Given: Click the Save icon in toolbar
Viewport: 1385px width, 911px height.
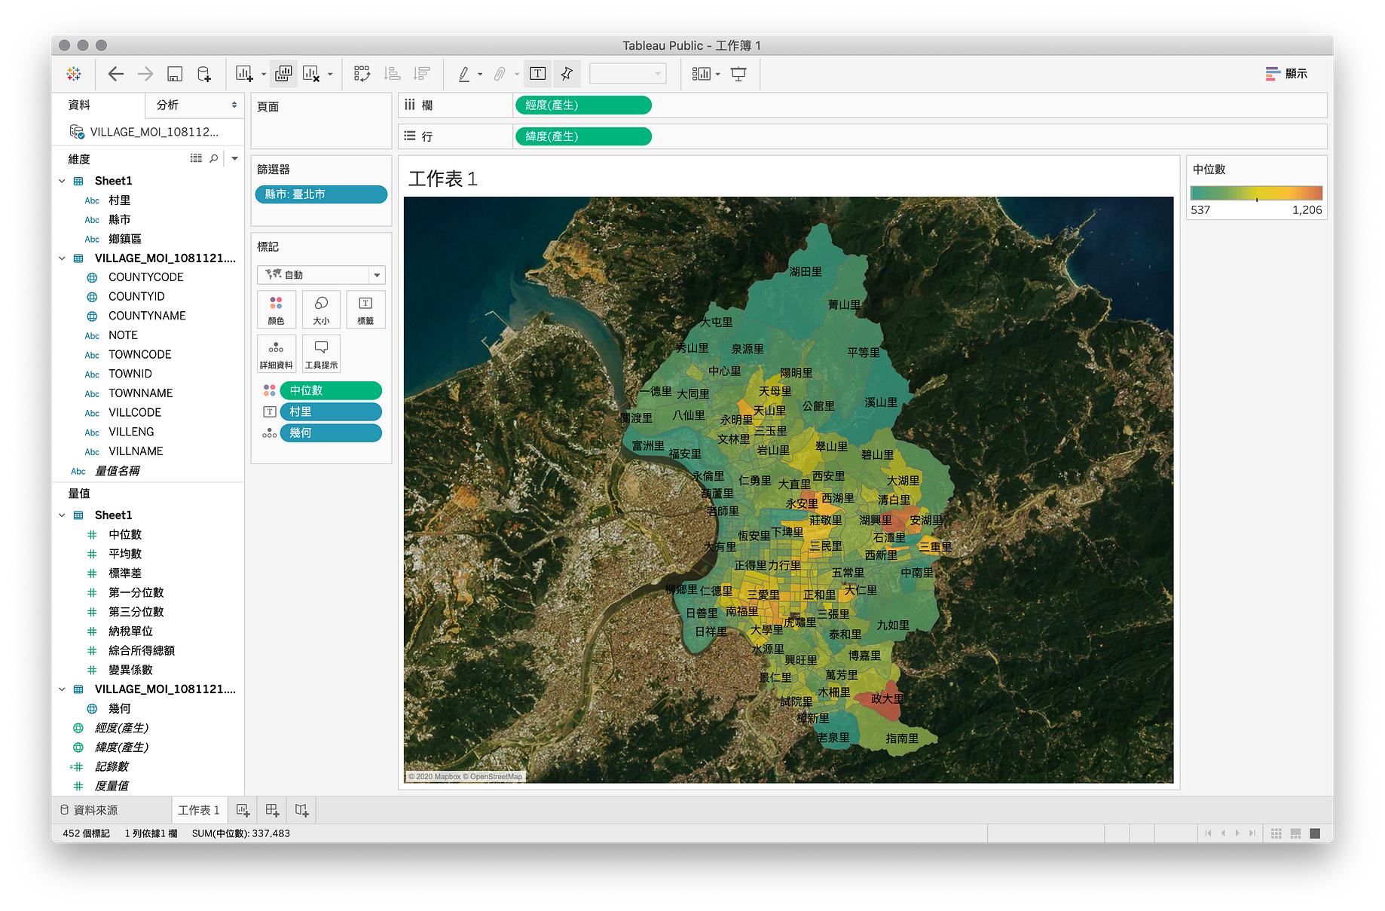Looking at the screenshot, I should coord(175,74).
